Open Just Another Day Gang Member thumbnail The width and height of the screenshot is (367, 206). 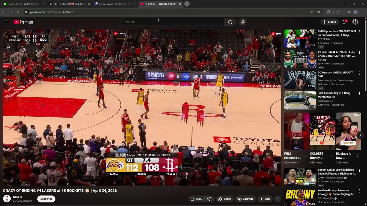coord(300,100)
